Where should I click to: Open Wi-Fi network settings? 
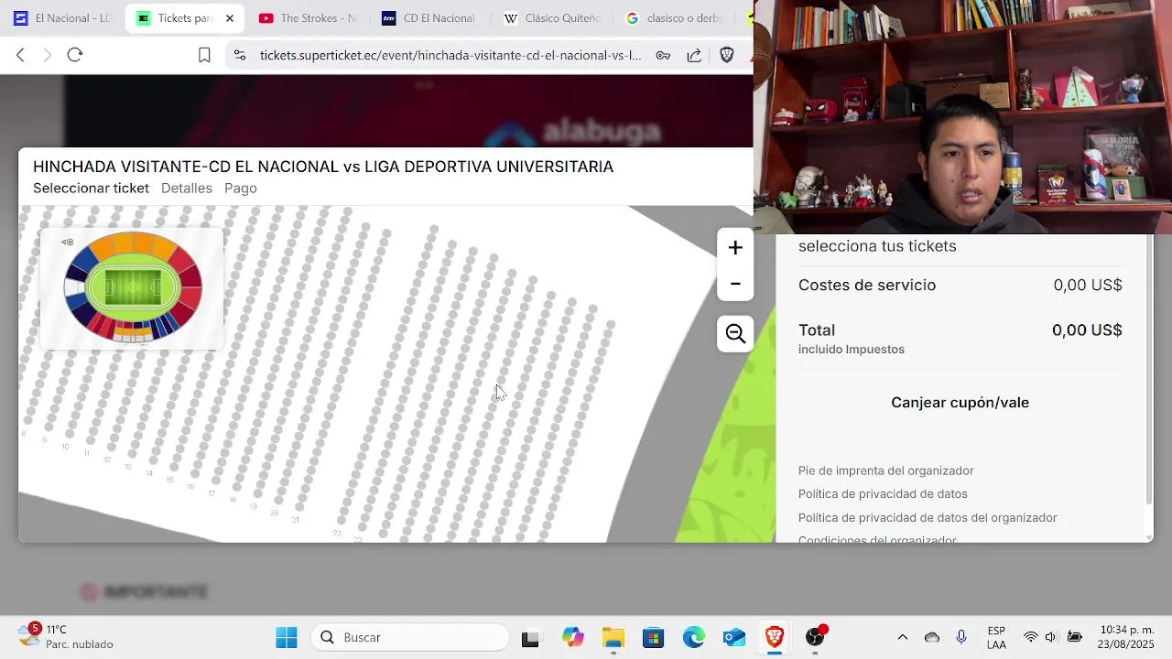tap(1031, 637)
